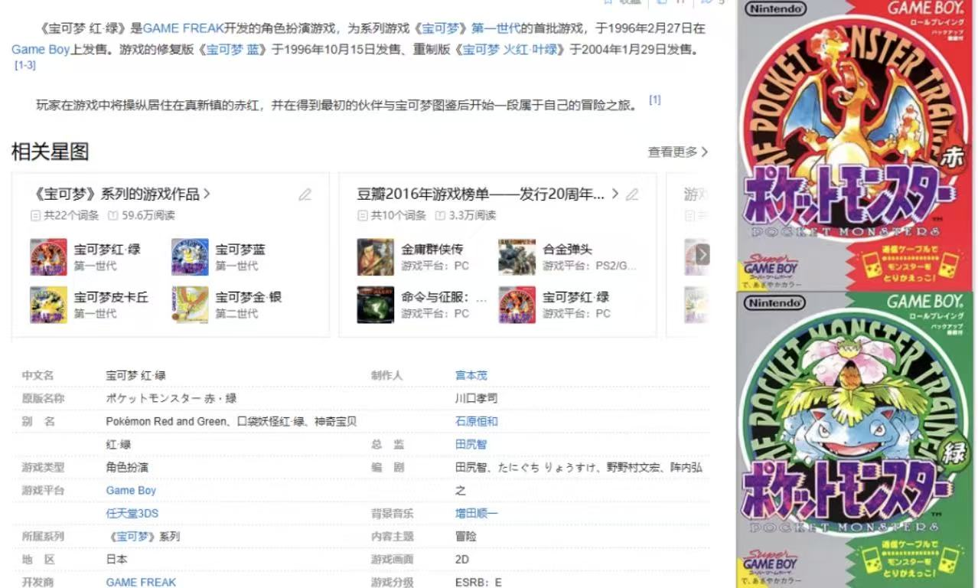
Task: Click the [1-3] reference citation
Action: coord(25,66)
